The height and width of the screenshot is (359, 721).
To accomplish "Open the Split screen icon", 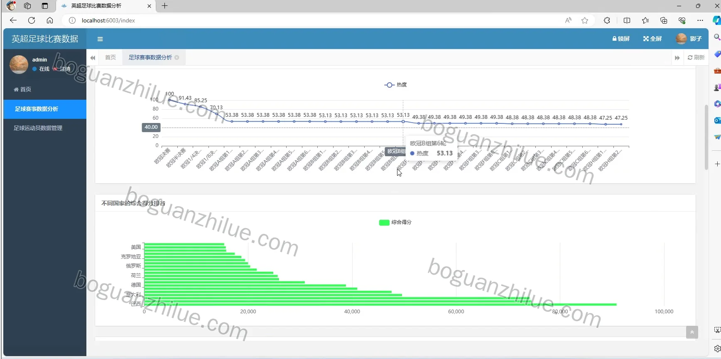I will pyautogui.click(x=627, y=20).
